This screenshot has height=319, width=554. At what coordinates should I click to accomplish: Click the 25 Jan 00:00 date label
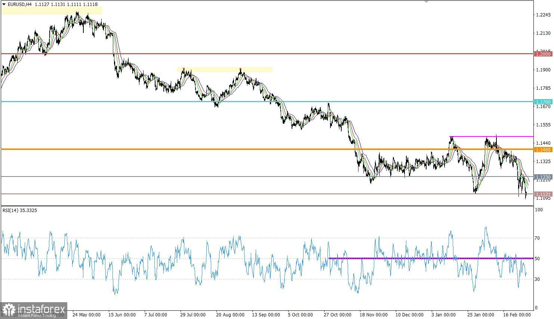pos(480,315)
